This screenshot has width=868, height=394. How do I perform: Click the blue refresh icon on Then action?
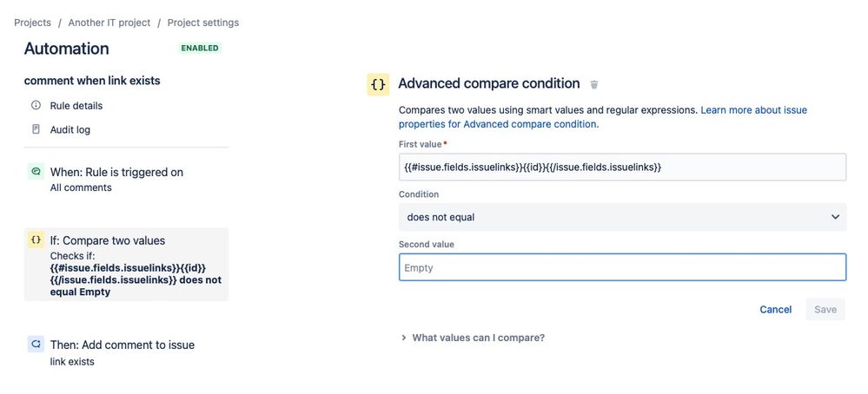click(x=36, y=345)
